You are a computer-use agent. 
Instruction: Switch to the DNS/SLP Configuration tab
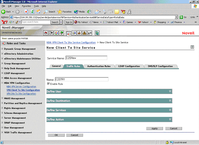(x=160, y=66)
